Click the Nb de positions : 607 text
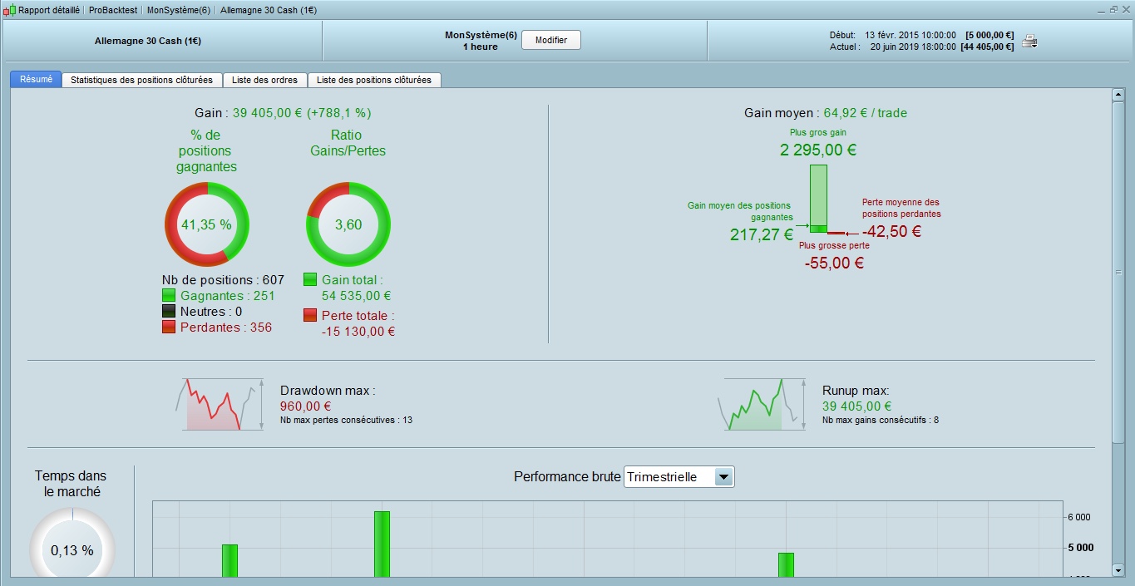The image size is (1135, 586). pos(223,279)
